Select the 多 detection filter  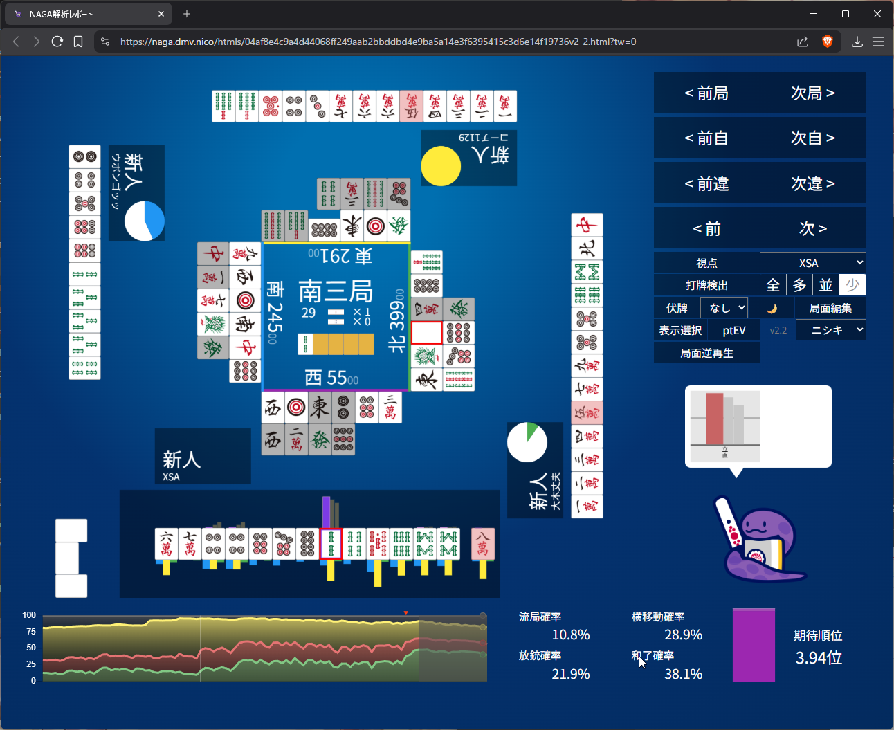tap(799, 285)
